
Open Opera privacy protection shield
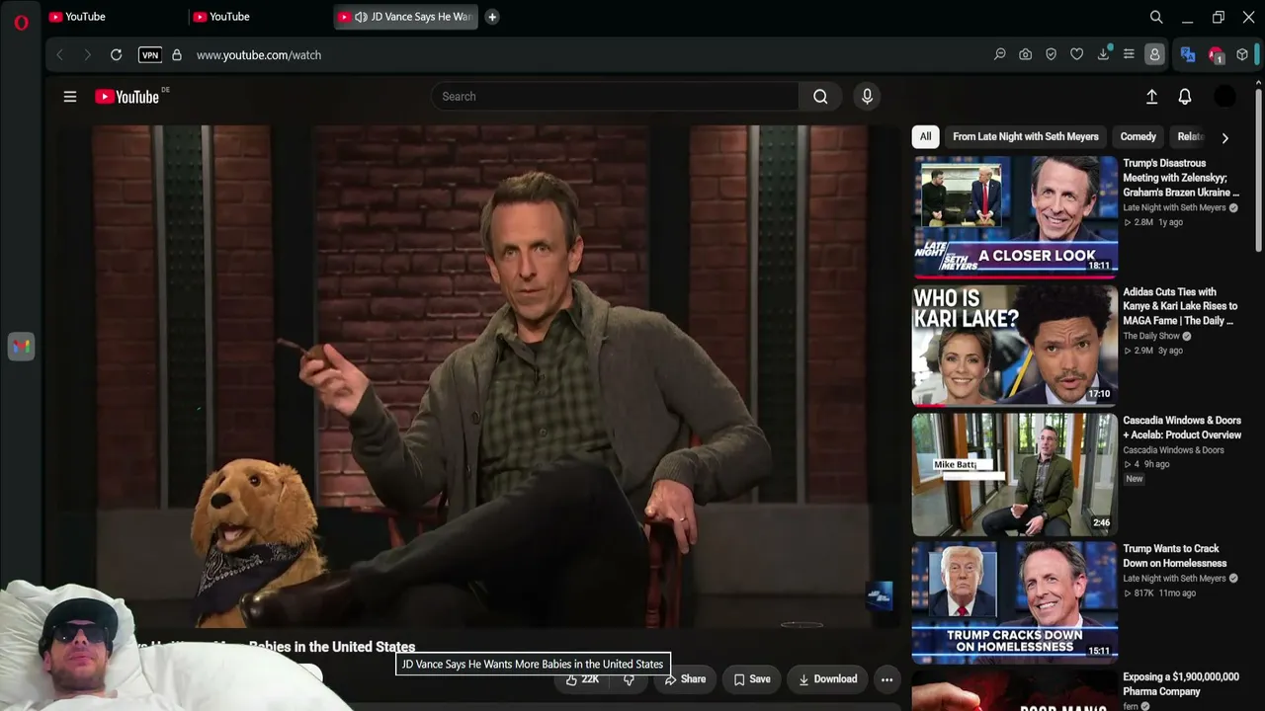1052,55
